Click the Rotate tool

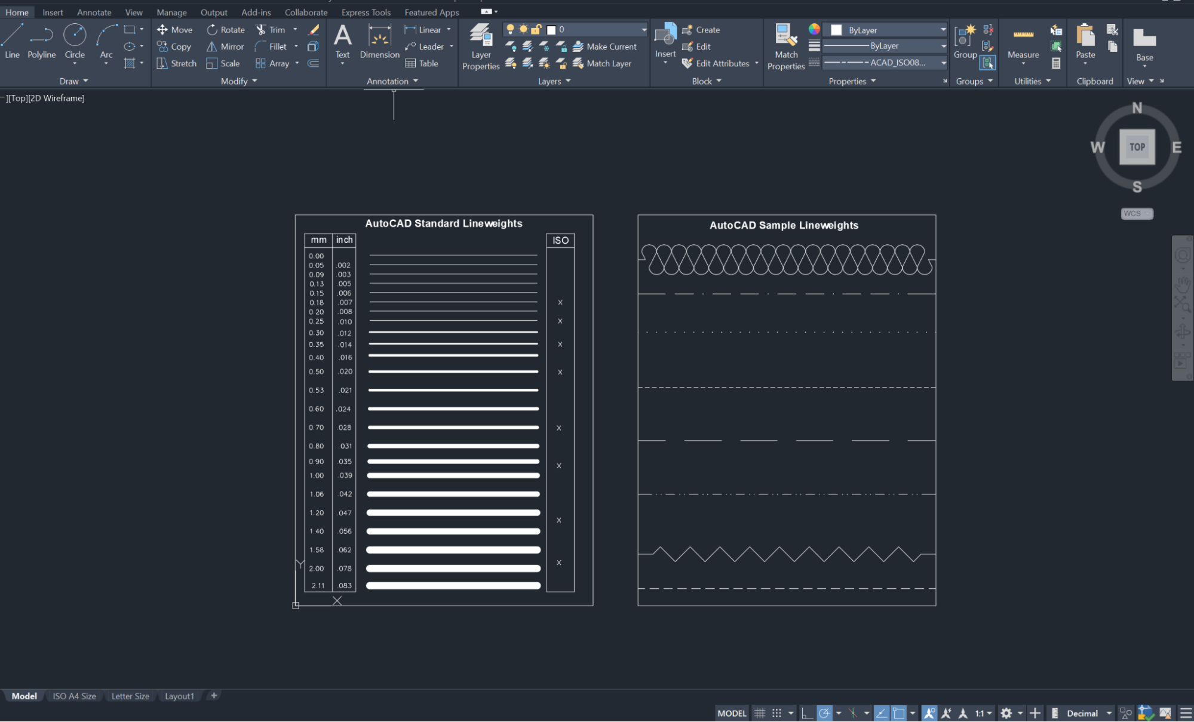pos(226,29)
